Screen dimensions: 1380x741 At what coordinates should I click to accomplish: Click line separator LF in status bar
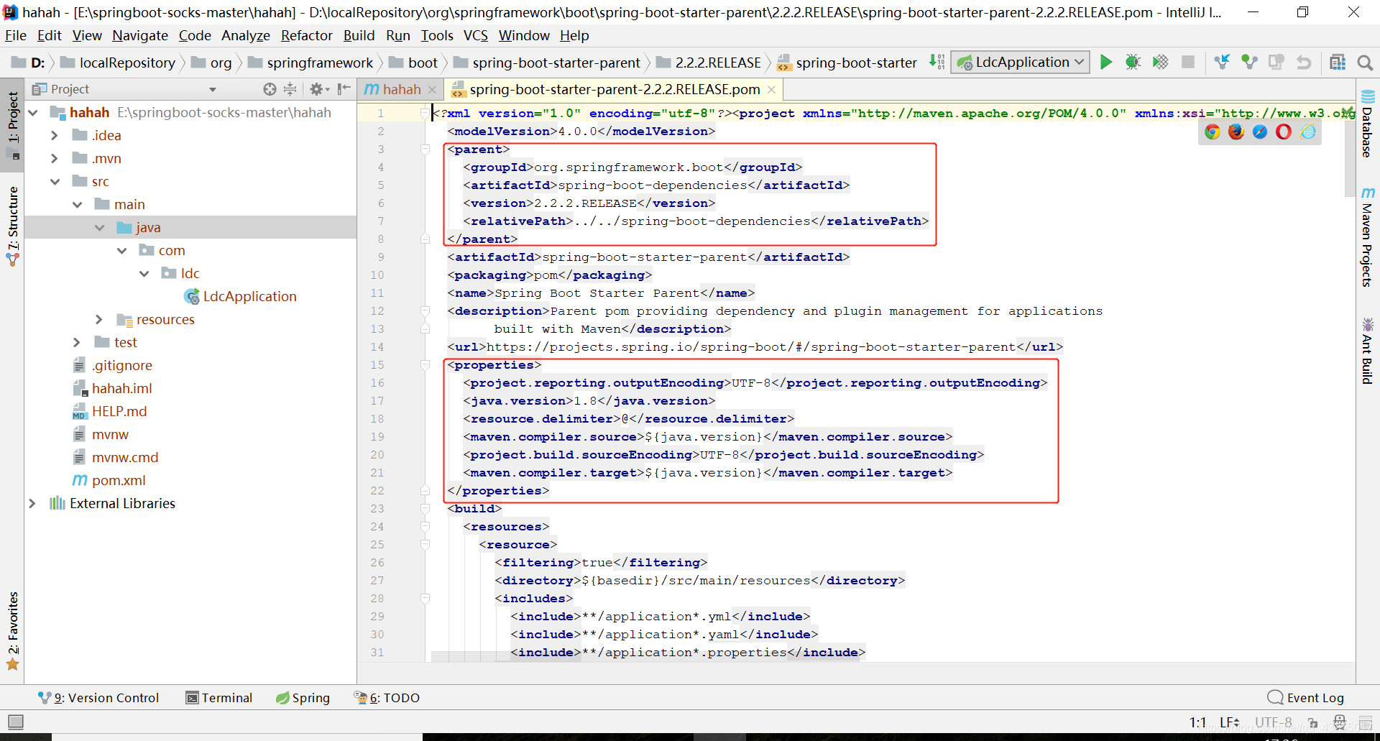click(1229, 722)
